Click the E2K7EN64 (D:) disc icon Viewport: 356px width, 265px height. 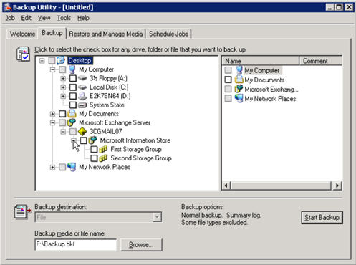coord(82,96)
